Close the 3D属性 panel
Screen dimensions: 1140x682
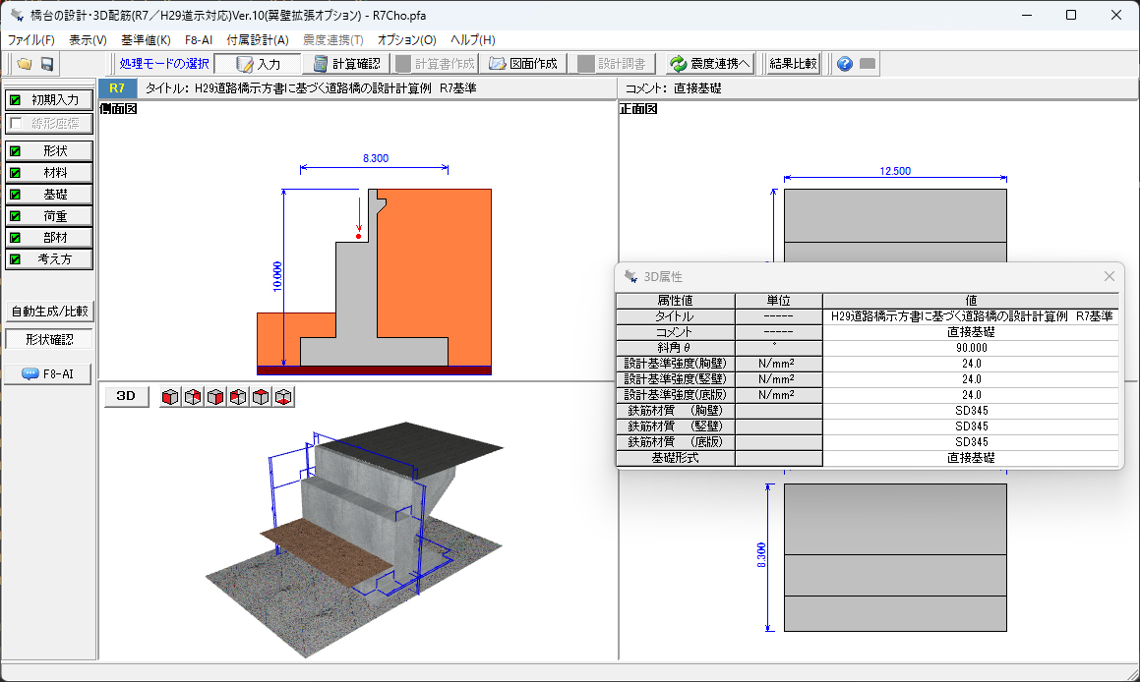pos(1110,276)
